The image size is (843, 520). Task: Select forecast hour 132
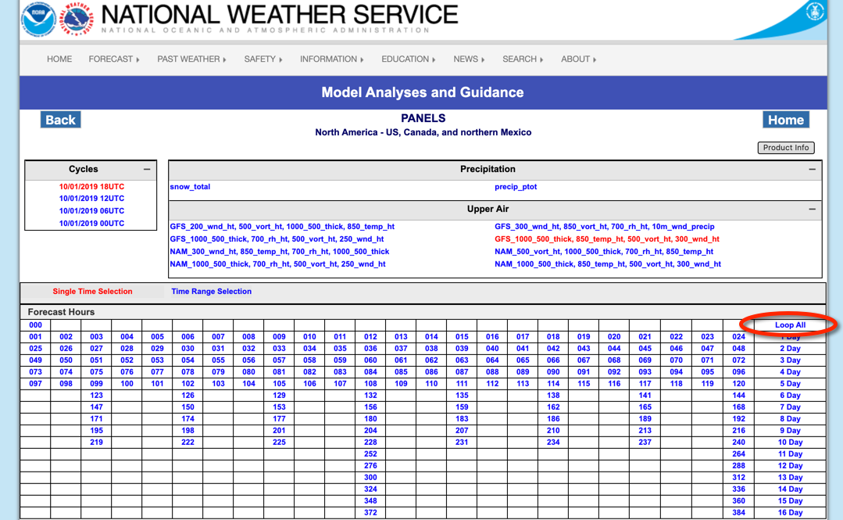point(370,396)
